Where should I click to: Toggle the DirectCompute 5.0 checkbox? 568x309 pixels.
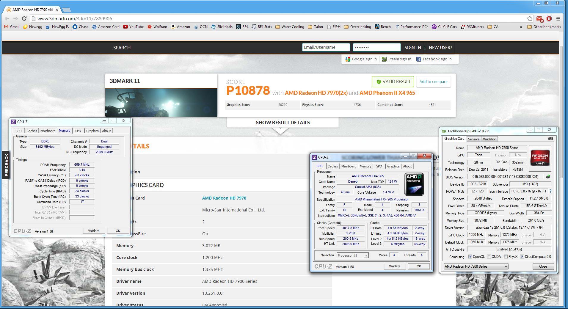click(522, 257)
